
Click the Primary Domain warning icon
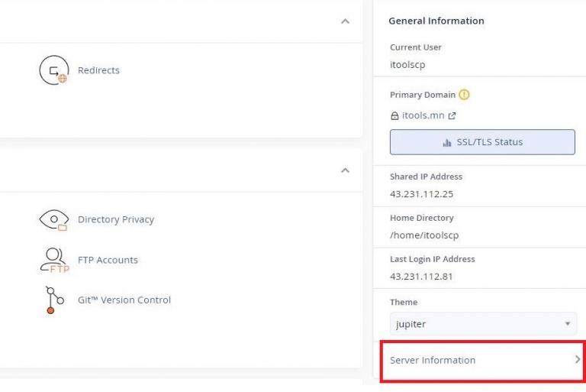point(464,95)
